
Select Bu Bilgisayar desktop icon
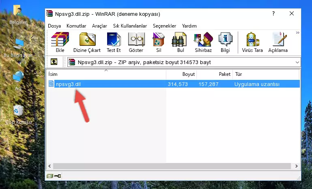(18, 48)
